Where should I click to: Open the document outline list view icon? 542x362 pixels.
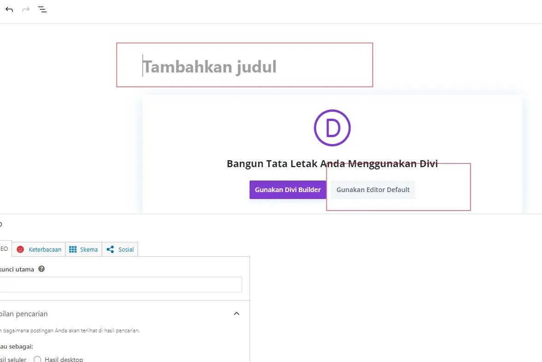click(x=42, y=9)
